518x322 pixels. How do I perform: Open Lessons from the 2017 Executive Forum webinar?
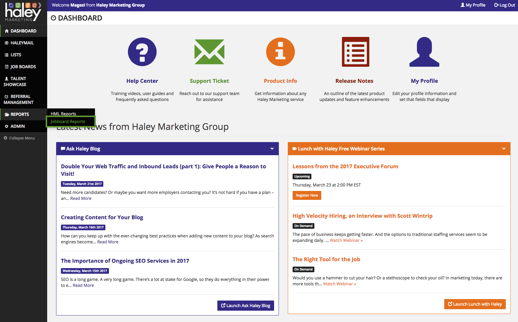point(345,167)
